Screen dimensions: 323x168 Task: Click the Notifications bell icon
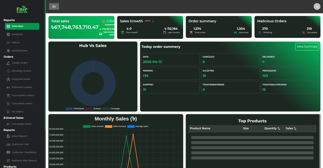[x=8, y=51]
